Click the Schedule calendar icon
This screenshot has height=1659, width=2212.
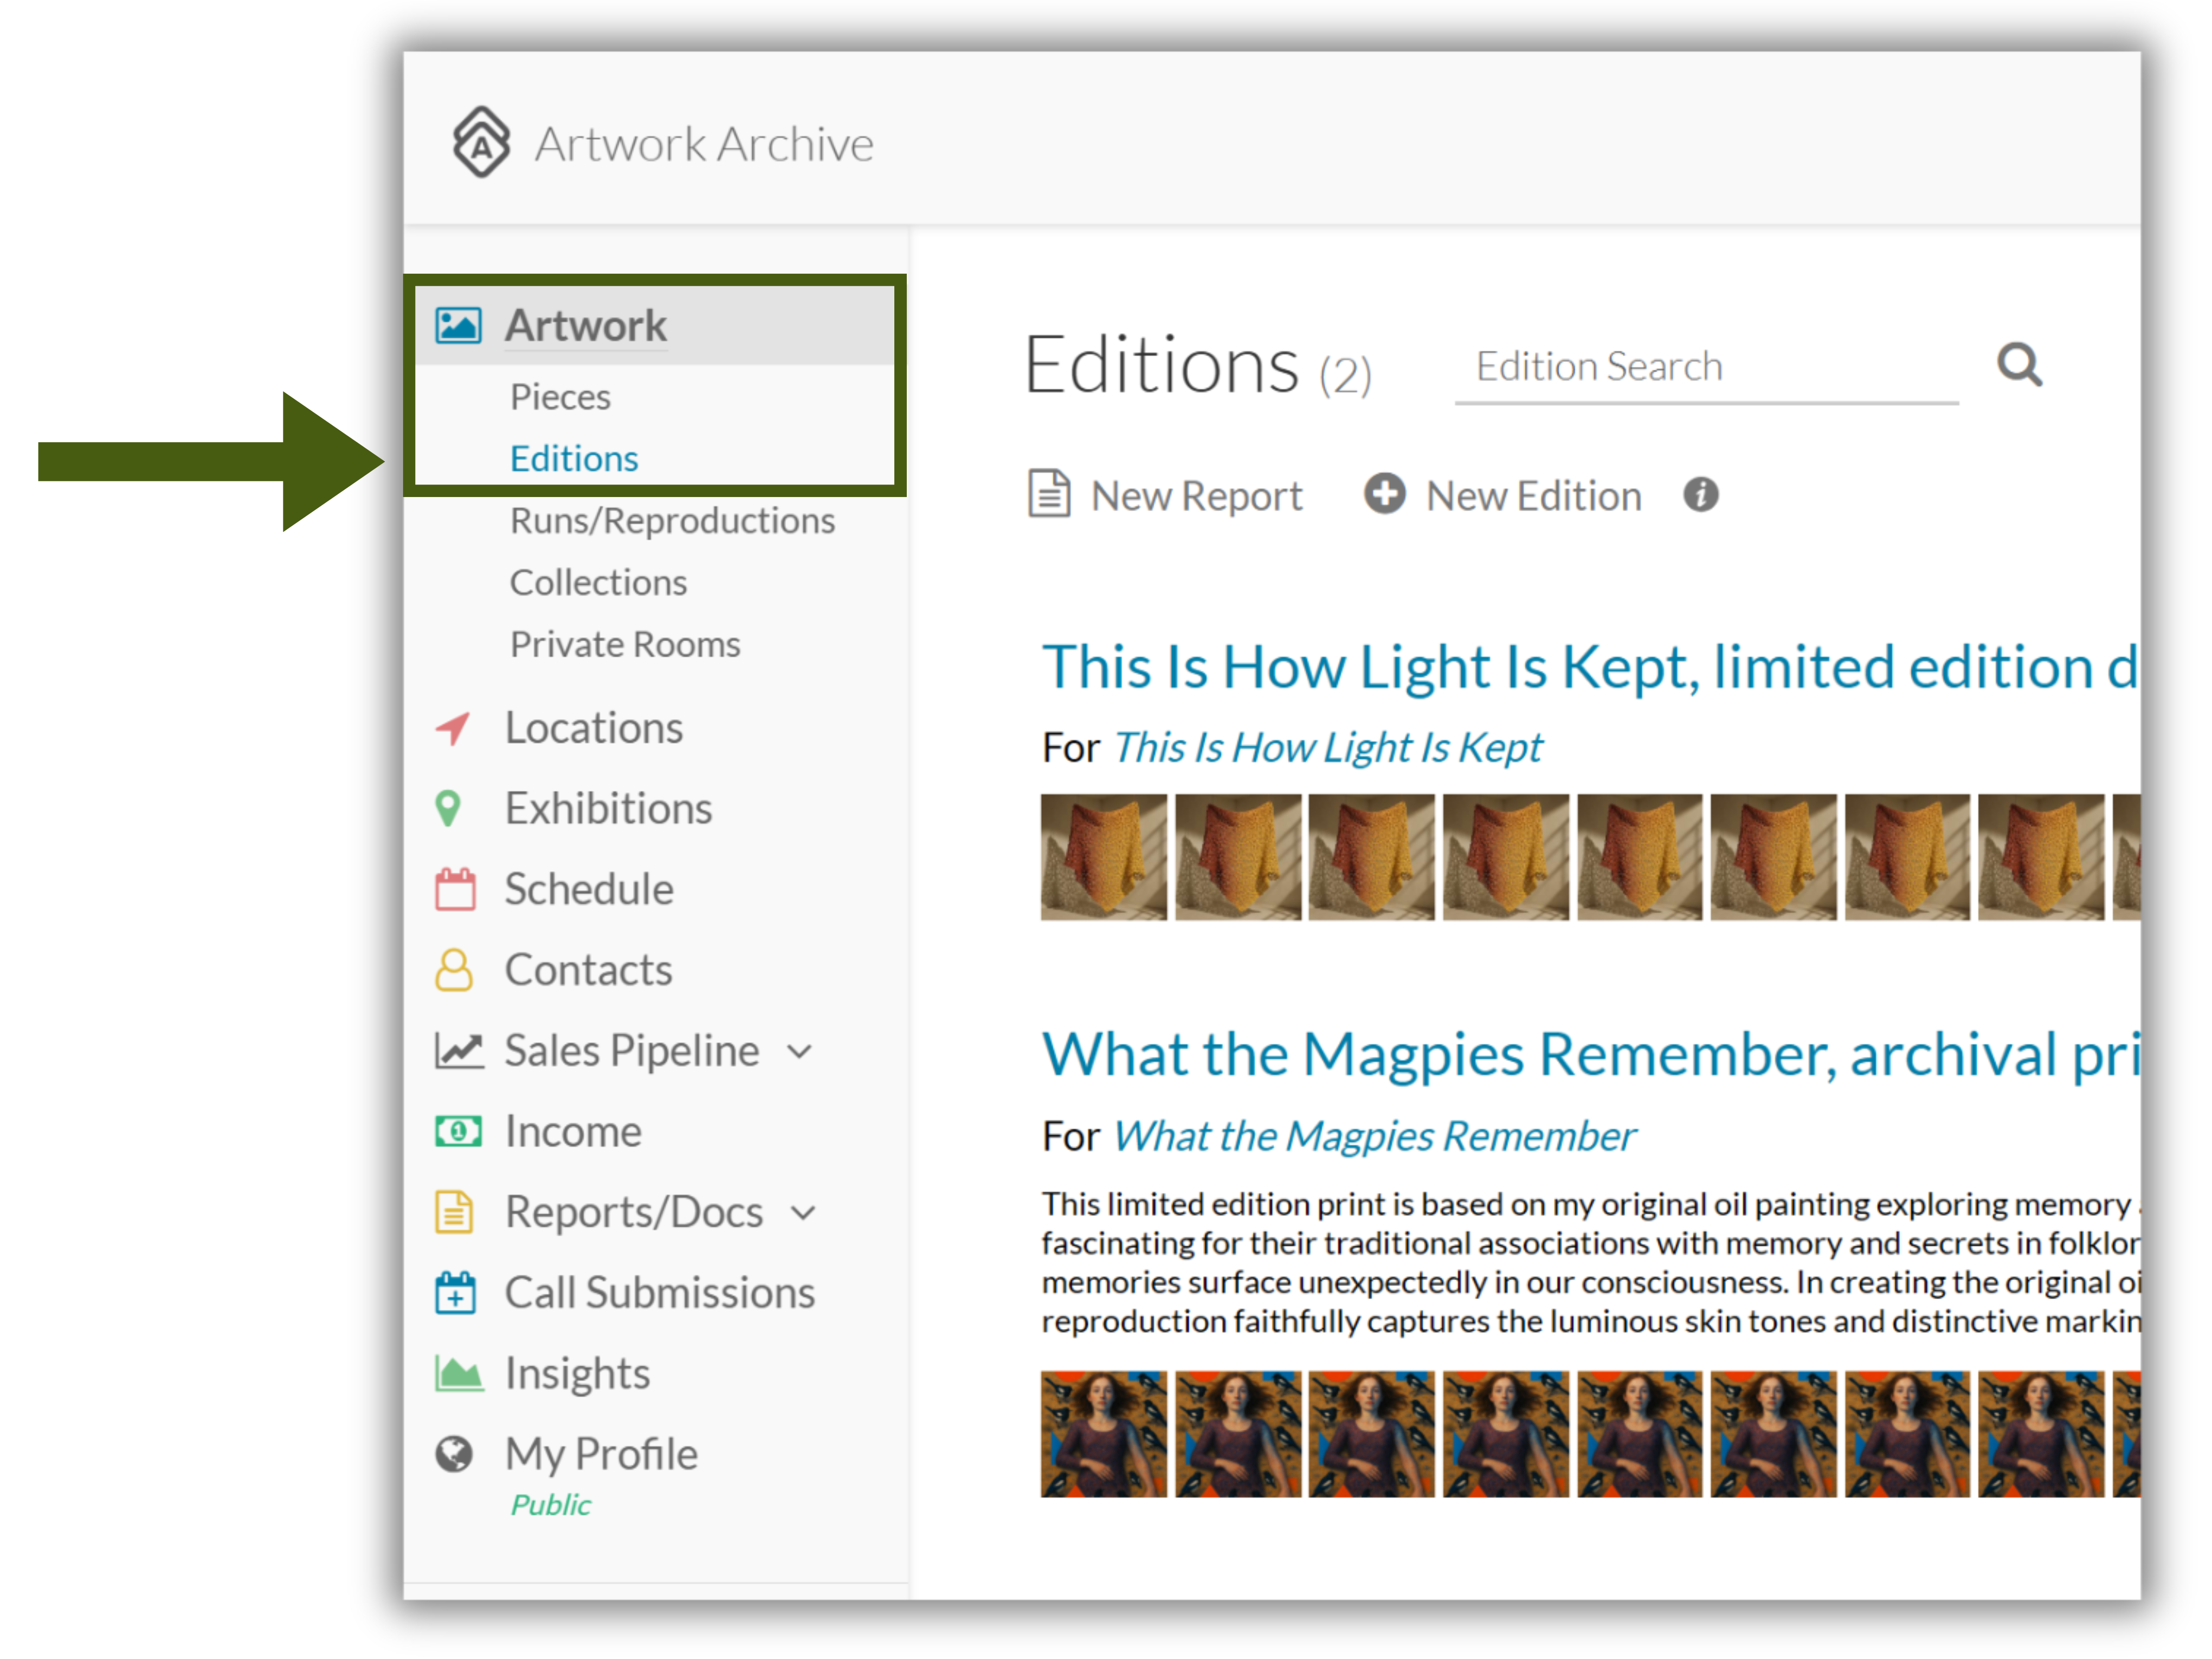[x=455, y=889]
